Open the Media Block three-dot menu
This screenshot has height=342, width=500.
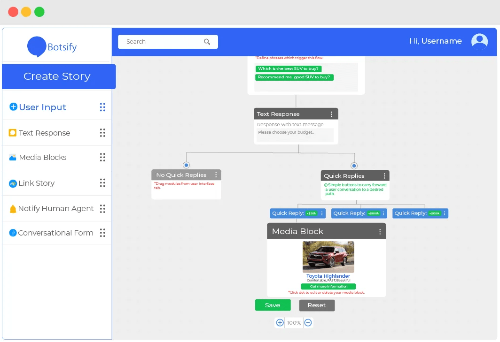click(x=380, y=232)
